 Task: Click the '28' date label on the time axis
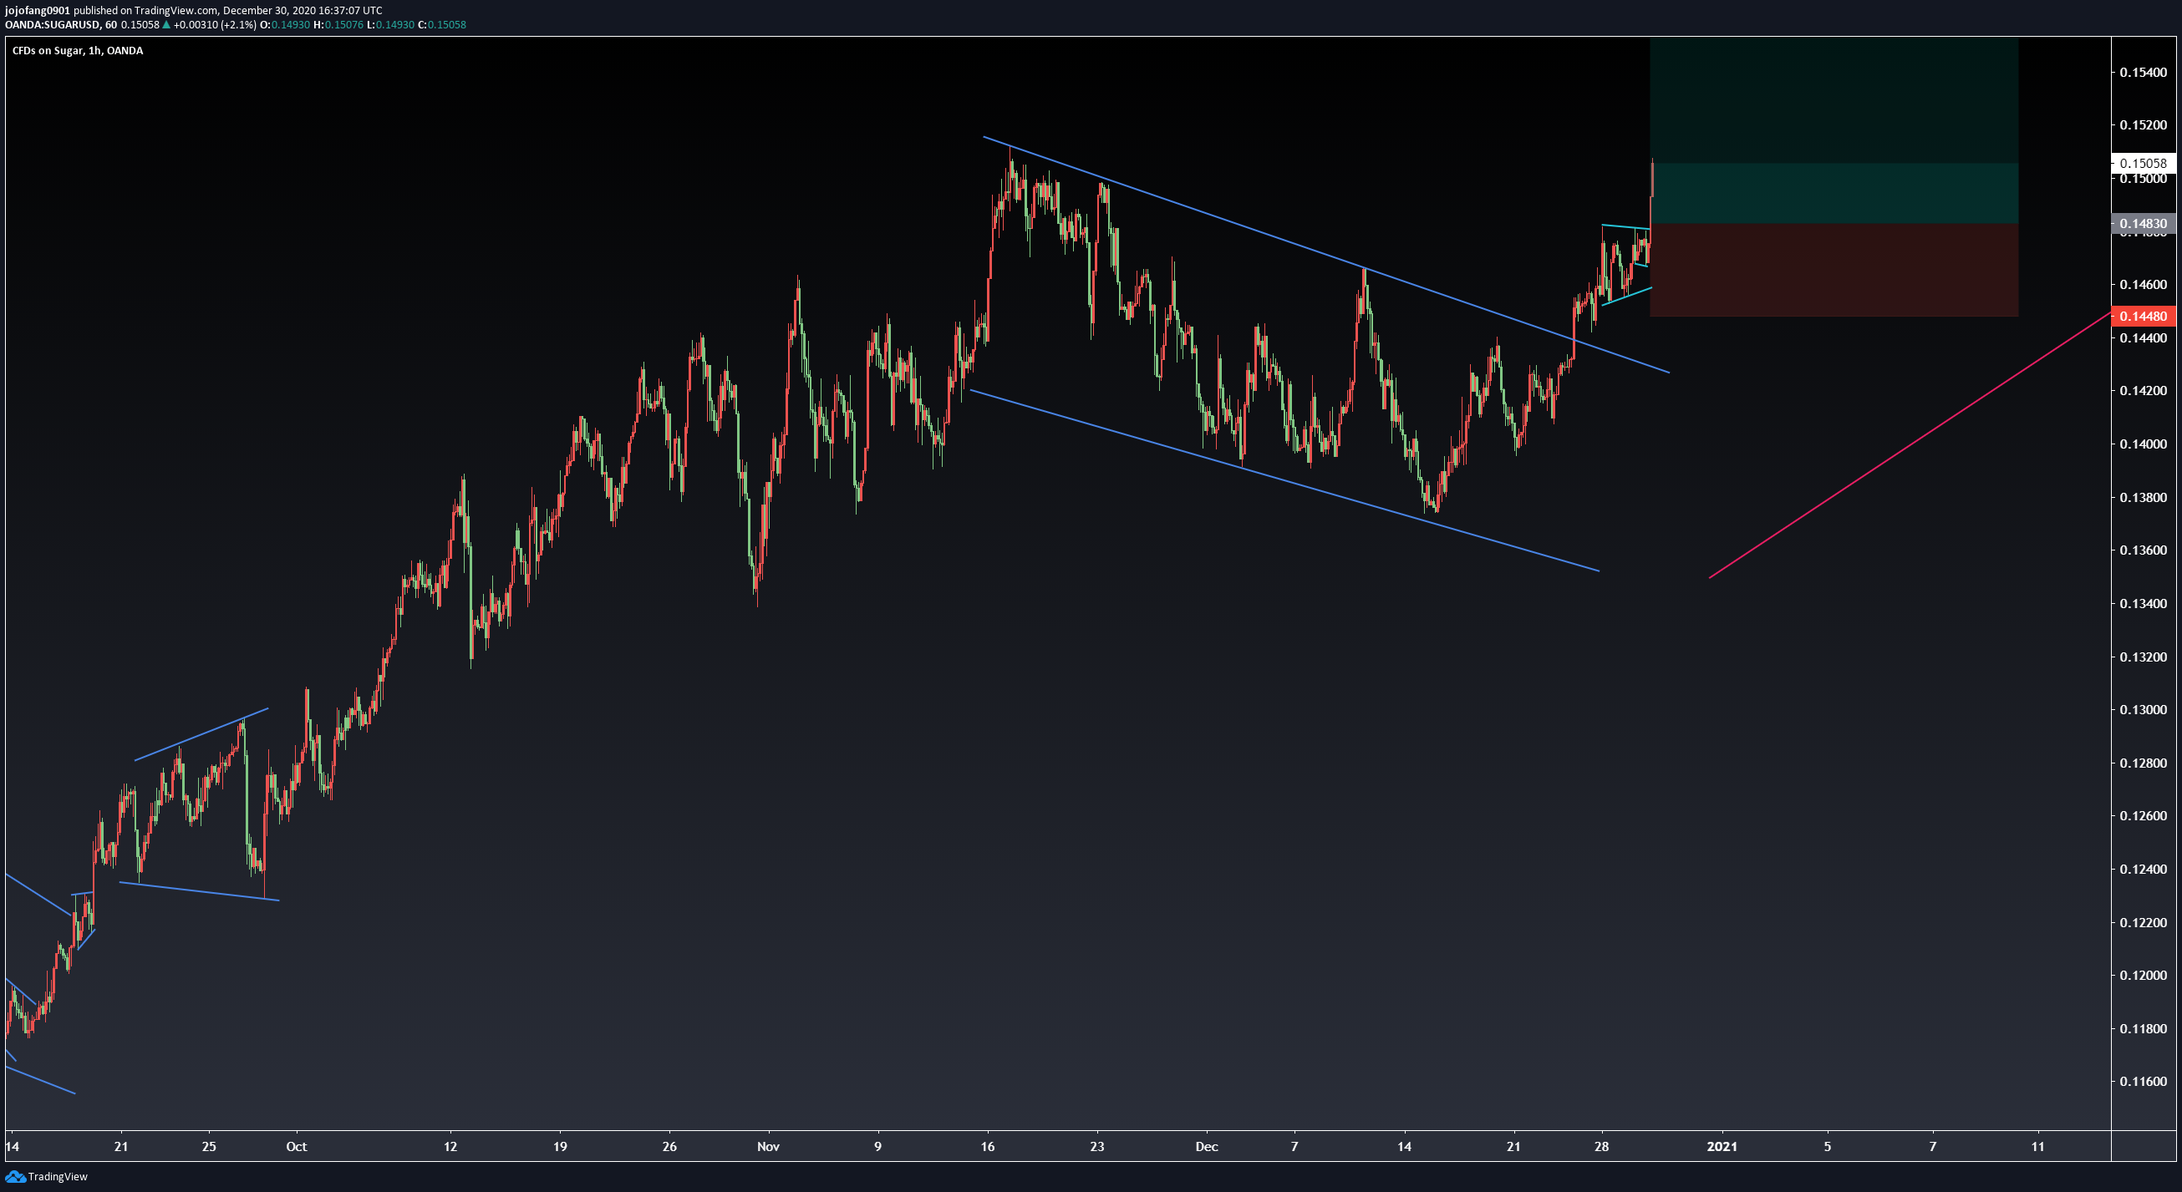point(1601,1147)
